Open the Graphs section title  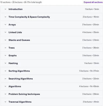(13, 55)
